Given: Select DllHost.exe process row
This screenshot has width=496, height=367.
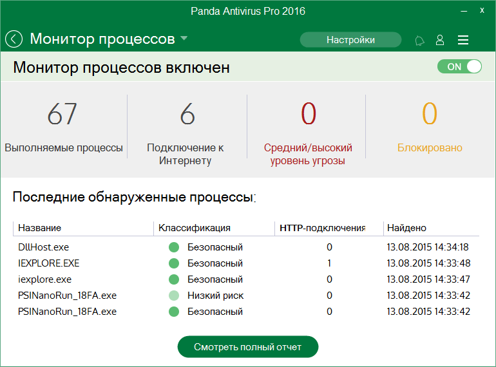Looking at the screenshot, I should coord(246,247).
